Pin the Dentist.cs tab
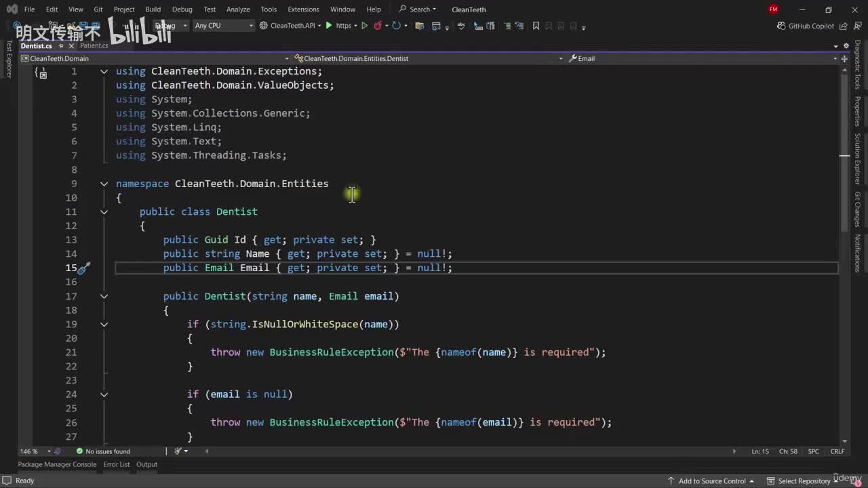Screen dimensions: 868x488 click(60, 46)
